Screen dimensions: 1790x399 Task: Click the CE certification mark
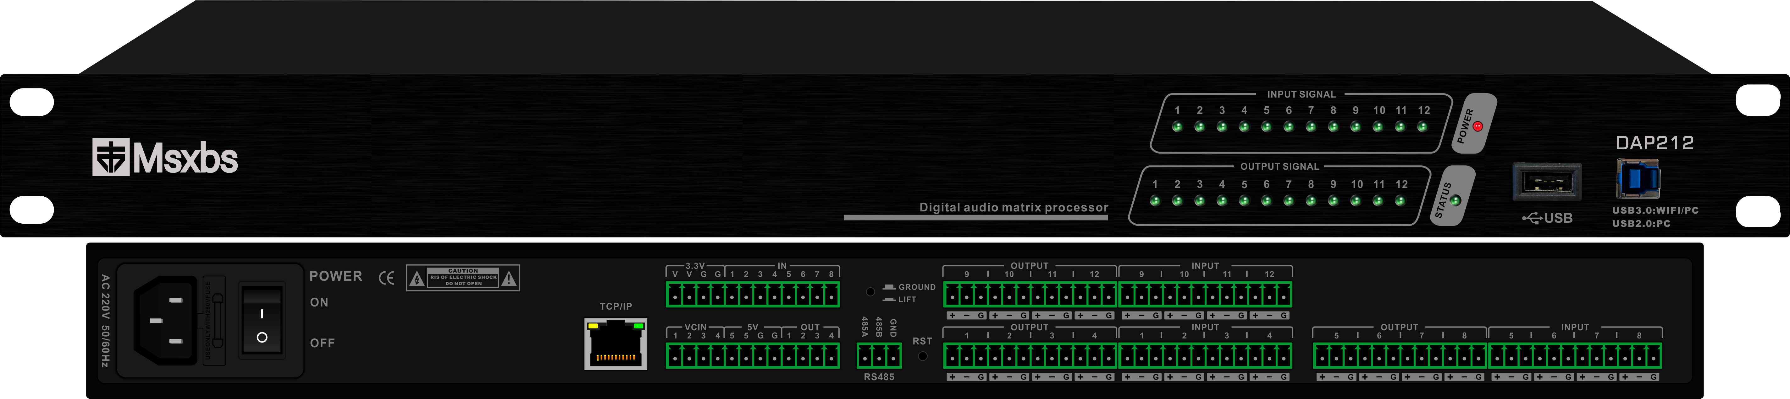(386, 278)
